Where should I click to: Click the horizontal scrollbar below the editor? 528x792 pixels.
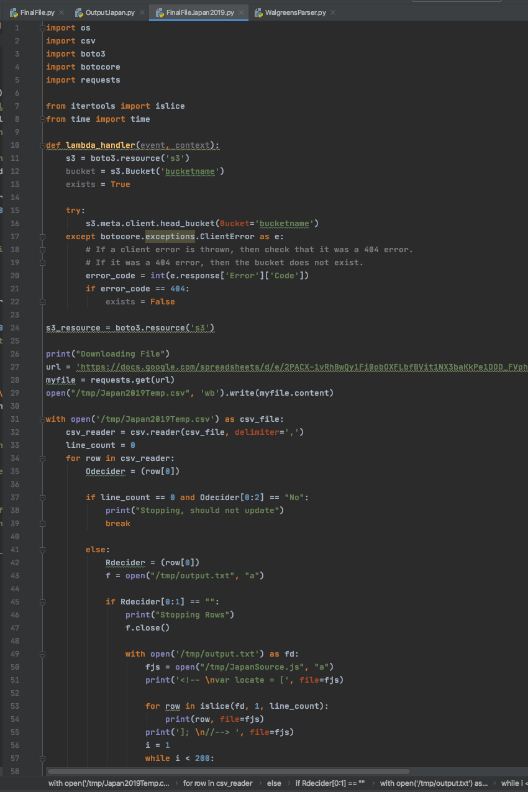coord(229,772)
